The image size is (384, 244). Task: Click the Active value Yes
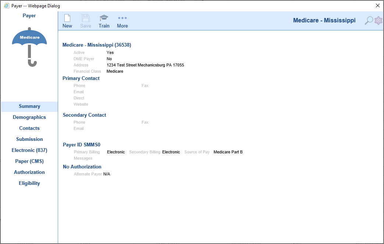pyautogui.click(x=110, y=52)
